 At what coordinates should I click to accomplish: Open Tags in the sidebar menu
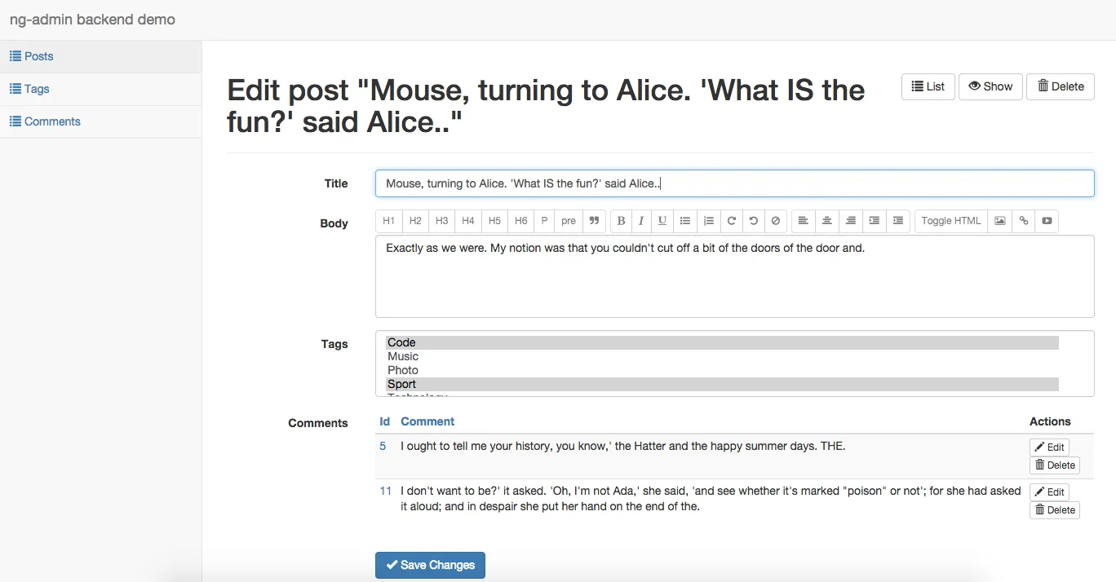[x=37, y=89]
